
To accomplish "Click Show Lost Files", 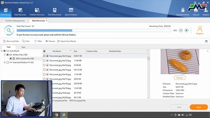I will [11, 41].
